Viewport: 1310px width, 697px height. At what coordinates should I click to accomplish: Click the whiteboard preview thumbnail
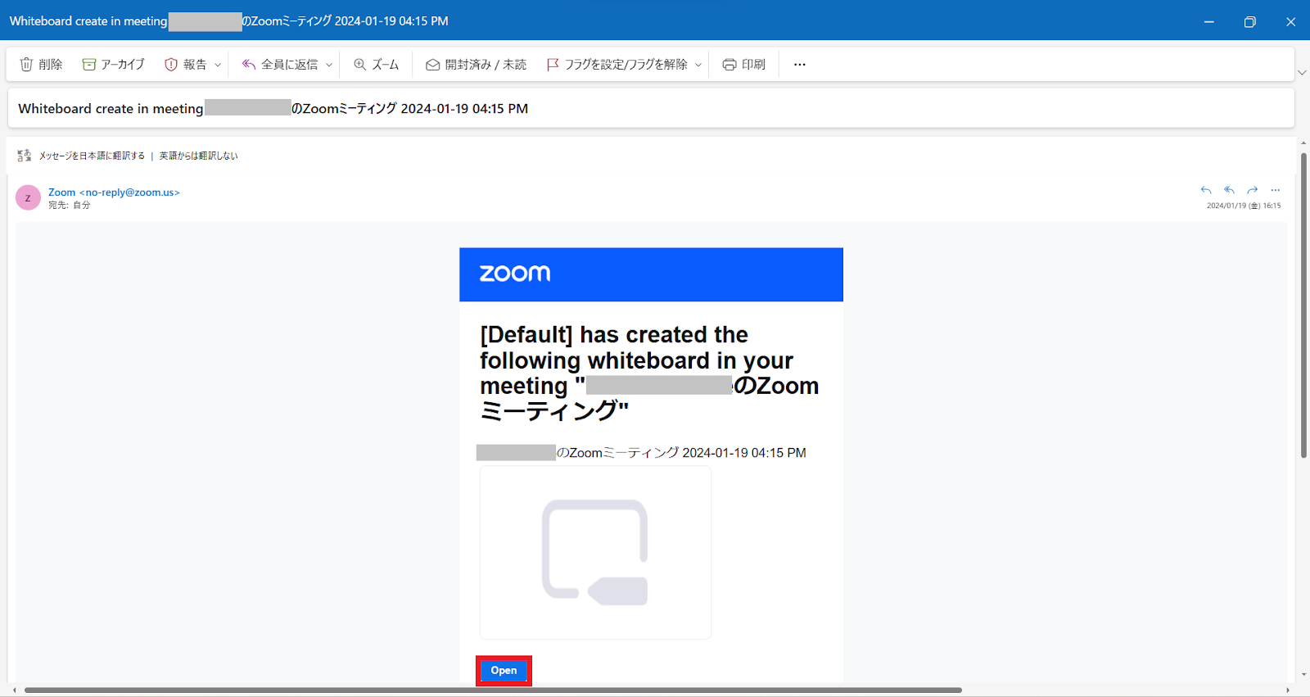[595, 553]
